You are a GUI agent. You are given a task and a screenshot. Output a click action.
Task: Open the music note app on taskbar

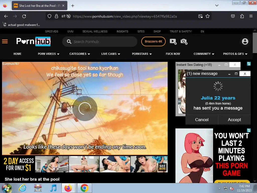coord(53,188)
